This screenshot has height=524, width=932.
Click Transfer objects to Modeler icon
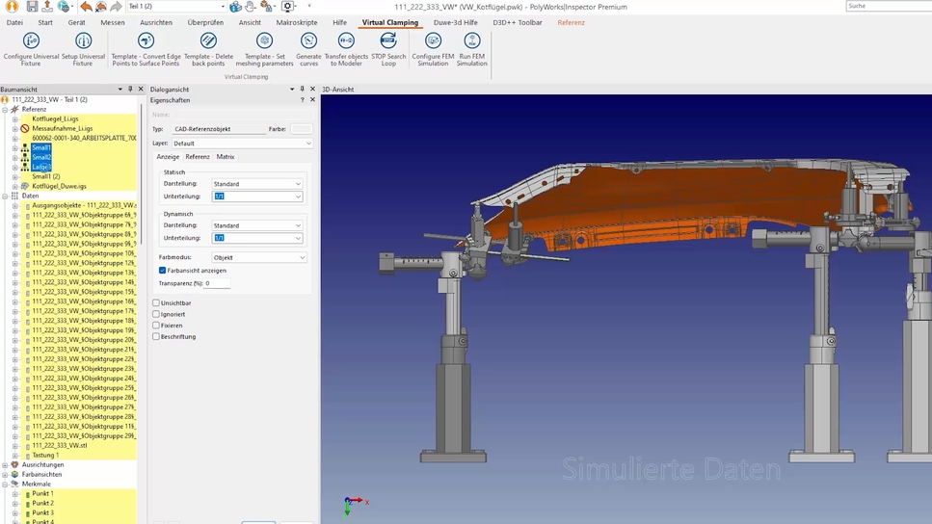pos(346,41)
